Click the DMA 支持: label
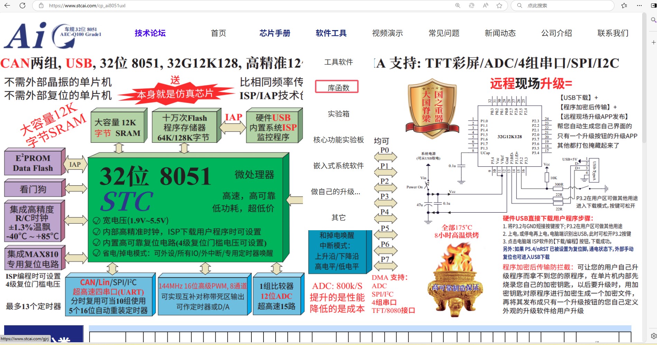Viewport: 657px width, 345px height. pyautogui.click(x=390, y=278)
